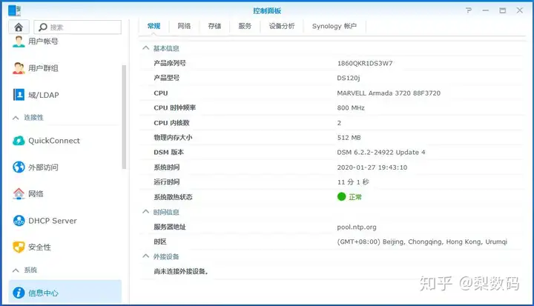
Task: Click the 服务器地址 label
Action: (170, 227)
